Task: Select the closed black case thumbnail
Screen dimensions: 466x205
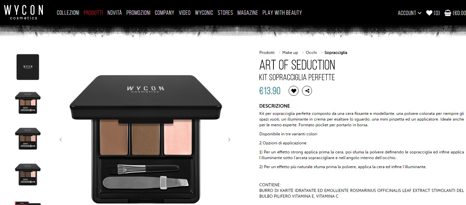Action: [28, 67]
